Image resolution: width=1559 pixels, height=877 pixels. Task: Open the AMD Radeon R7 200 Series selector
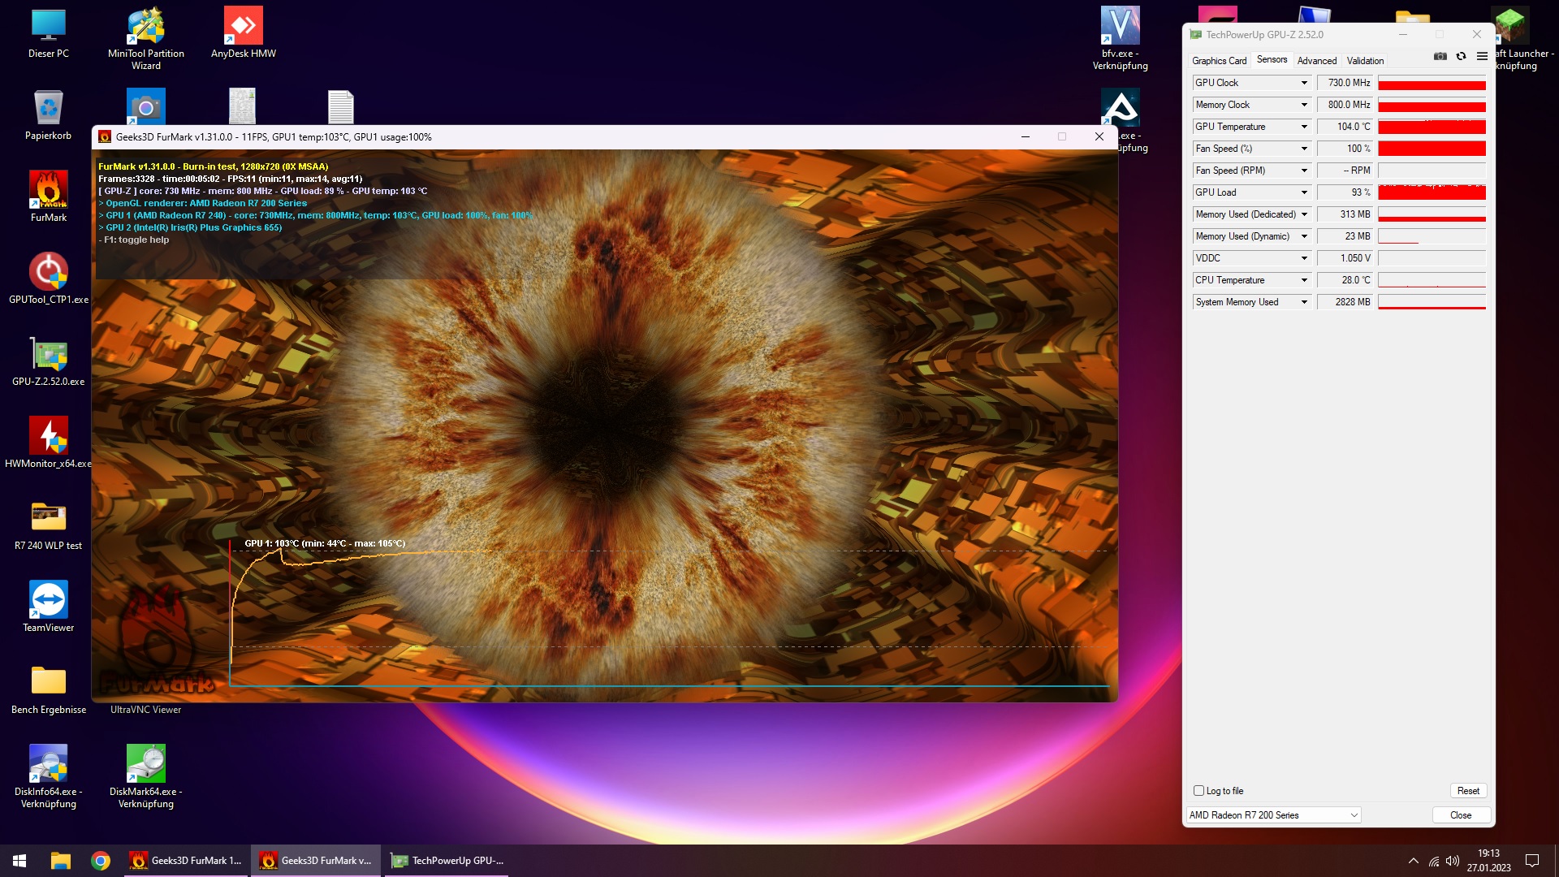[1273, 815]
